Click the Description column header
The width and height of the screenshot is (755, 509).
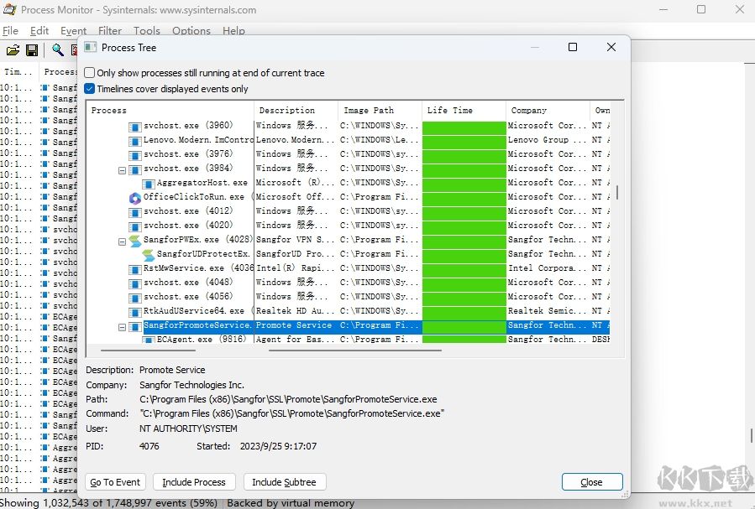[296, 110]
